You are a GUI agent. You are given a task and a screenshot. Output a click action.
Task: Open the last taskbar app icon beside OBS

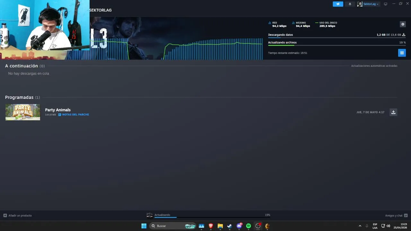pos(267,226)
